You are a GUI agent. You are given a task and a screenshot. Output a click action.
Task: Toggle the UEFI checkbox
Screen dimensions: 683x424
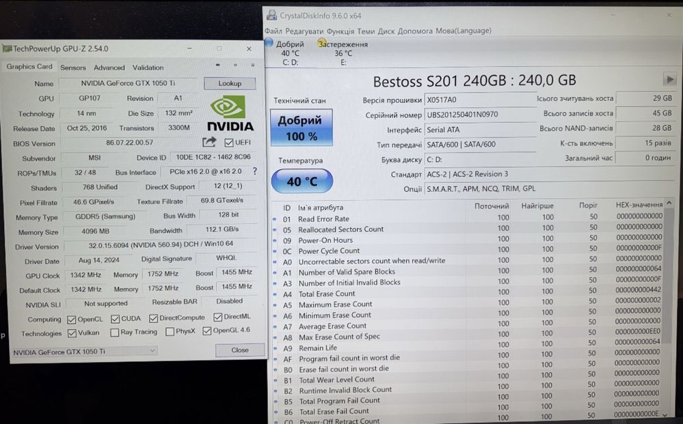228,143
